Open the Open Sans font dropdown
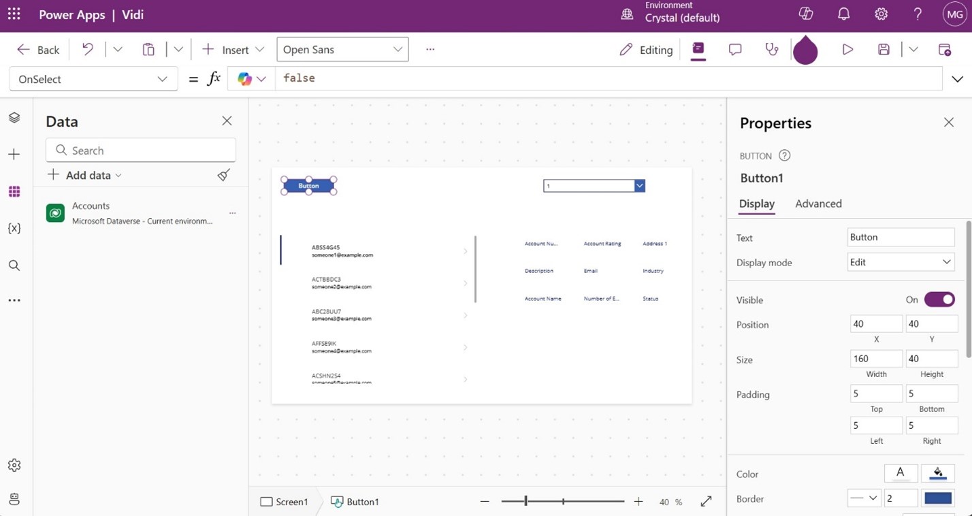 click(342, 50)
